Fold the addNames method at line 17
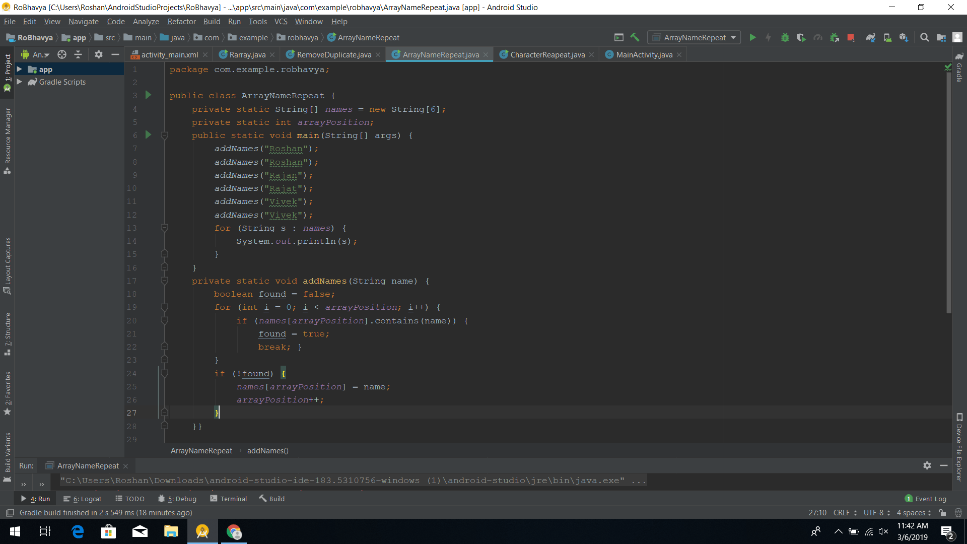The height and width of the screenshot is (544, 967). 164,281
